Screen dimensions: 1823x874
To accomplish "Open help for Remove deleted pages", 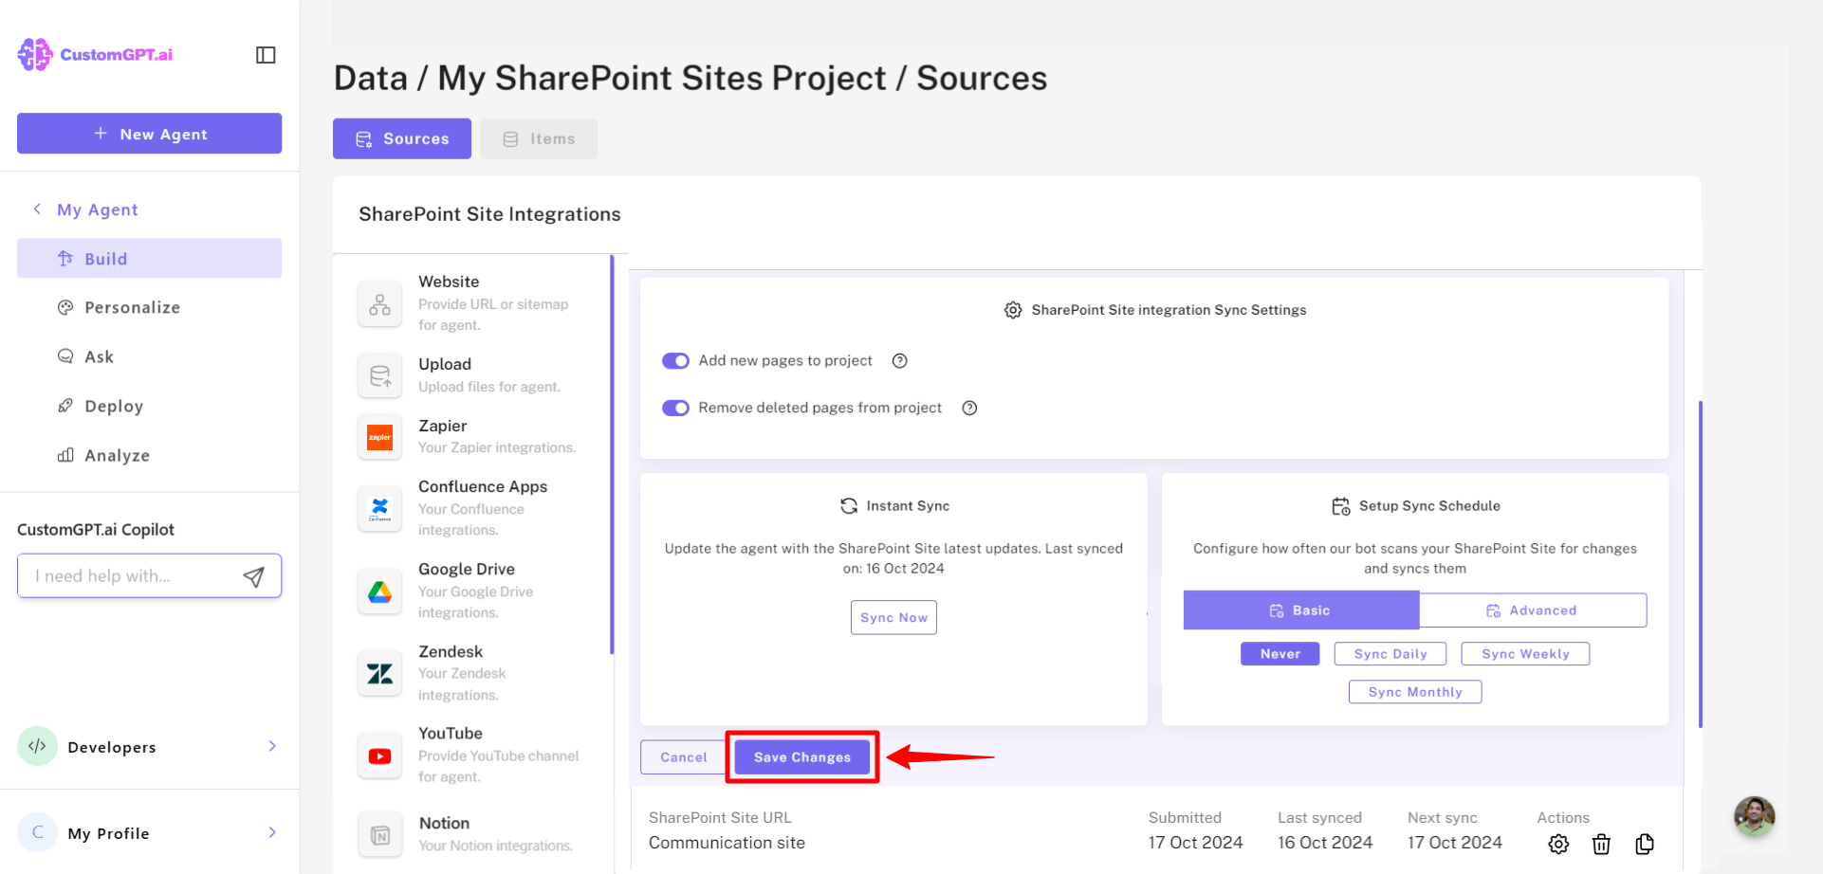I will 969,408.
